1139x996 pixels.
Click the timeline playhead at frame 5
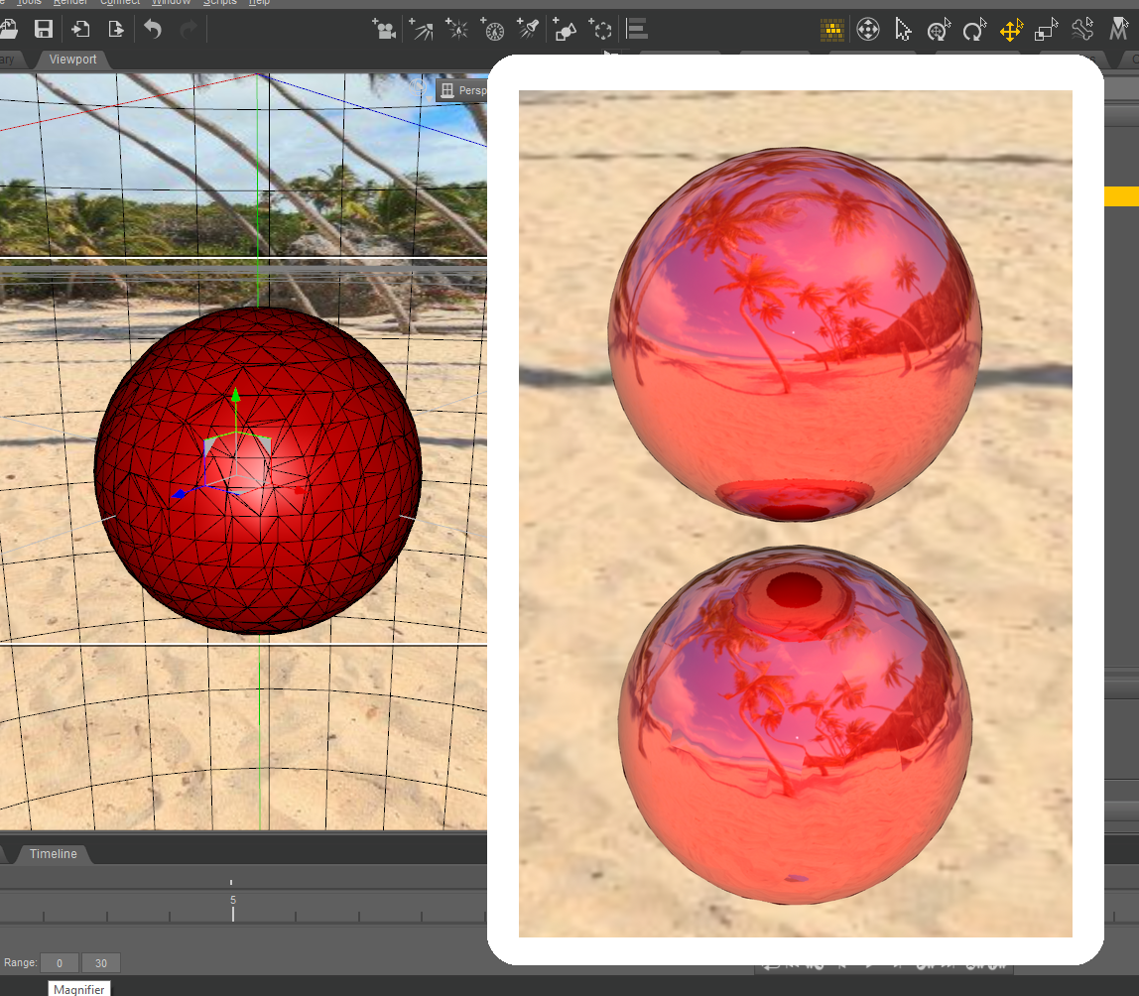click(232, 908)
